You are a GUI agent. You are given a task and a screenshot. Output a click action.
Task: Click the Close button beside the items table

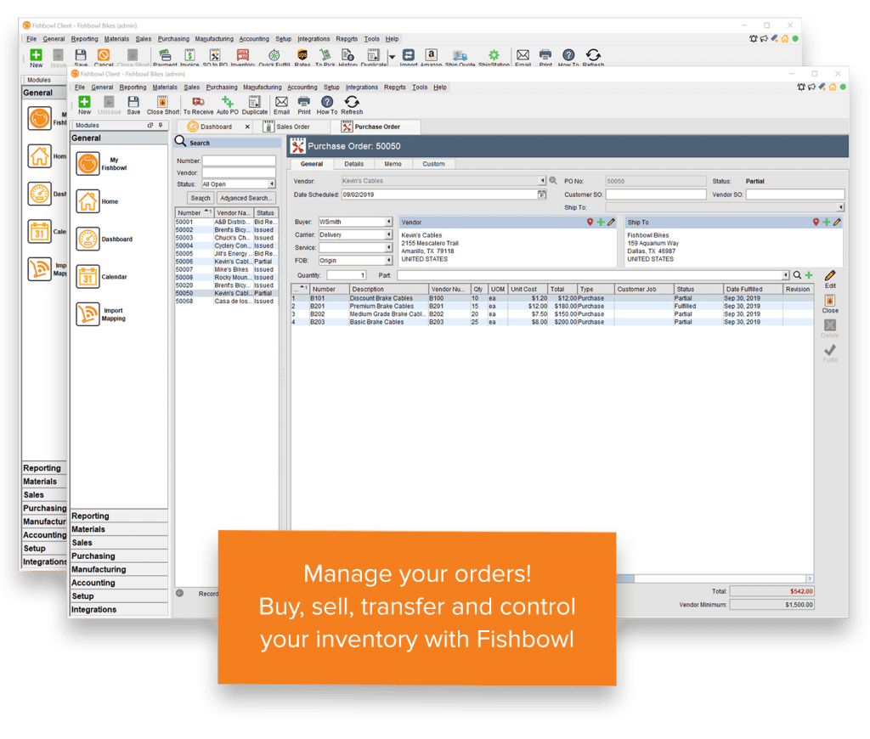point(830,304)
